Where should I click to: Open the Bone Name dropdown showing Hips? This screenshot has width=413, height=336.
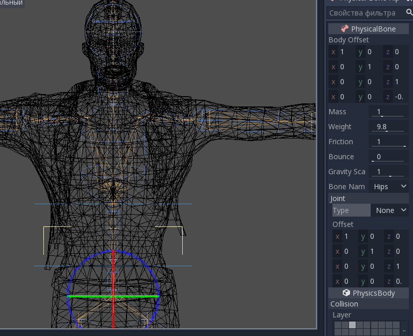coord(389,187)
